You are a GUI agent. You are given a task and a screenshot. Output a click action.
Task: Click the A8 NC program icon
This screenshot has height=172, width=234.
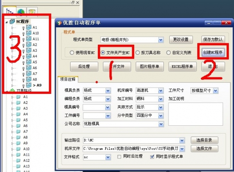tap(28, 79)
